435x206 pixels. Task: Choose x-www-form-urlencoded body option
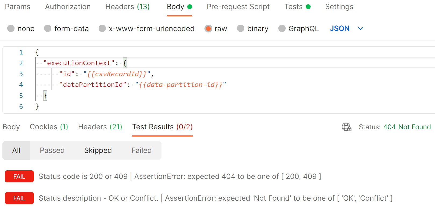pyautogui.click(x=102, y=28)
